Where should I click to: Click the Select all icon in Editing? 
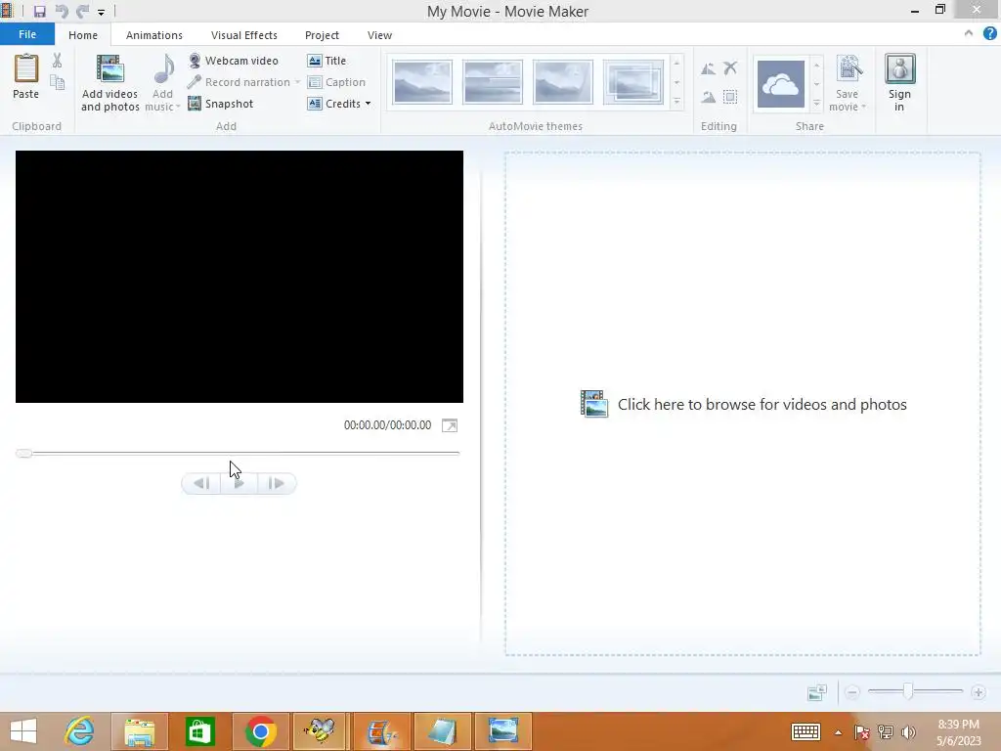(x=730, y=97)
